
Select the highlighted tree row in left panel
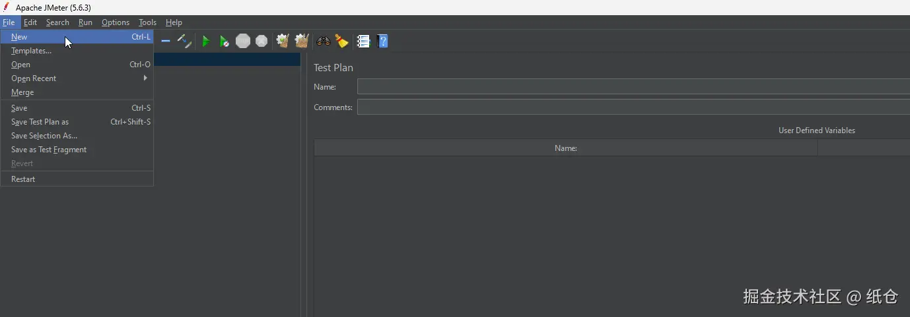pyautogui.click(x=227, y=59)
